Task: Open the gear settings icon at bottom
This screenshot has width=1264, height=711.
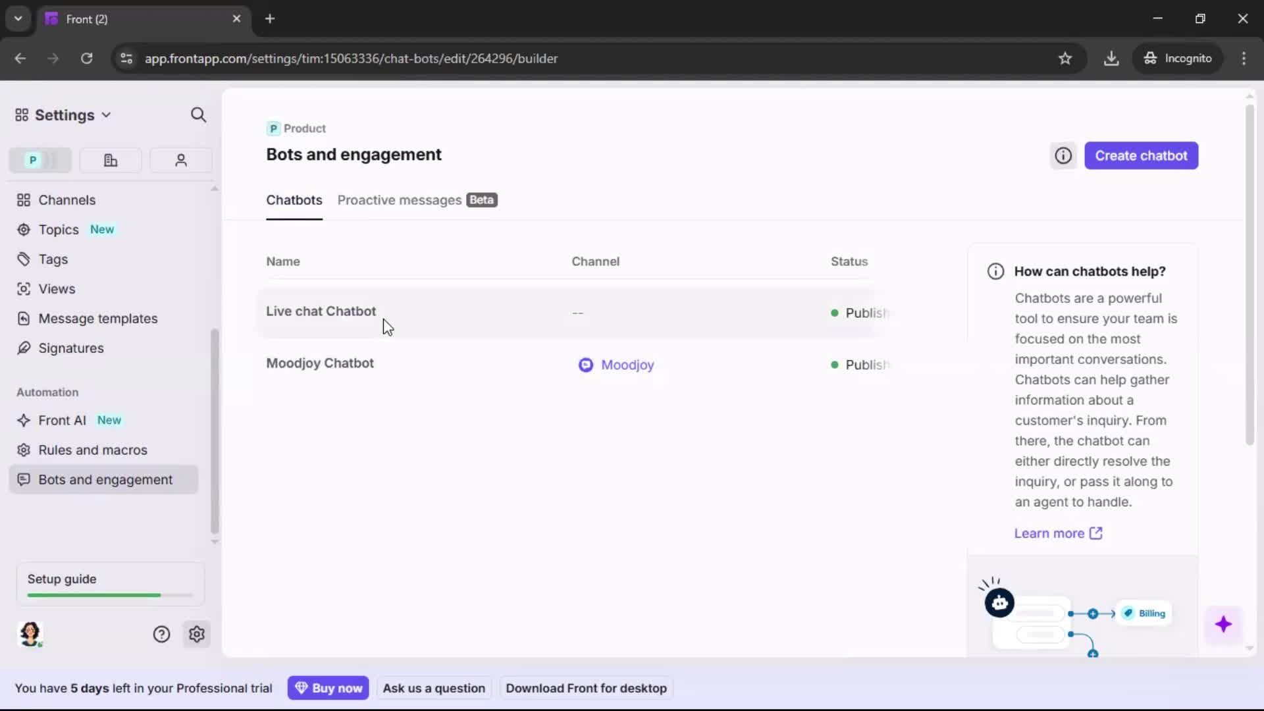Action: tap(196, 634)
